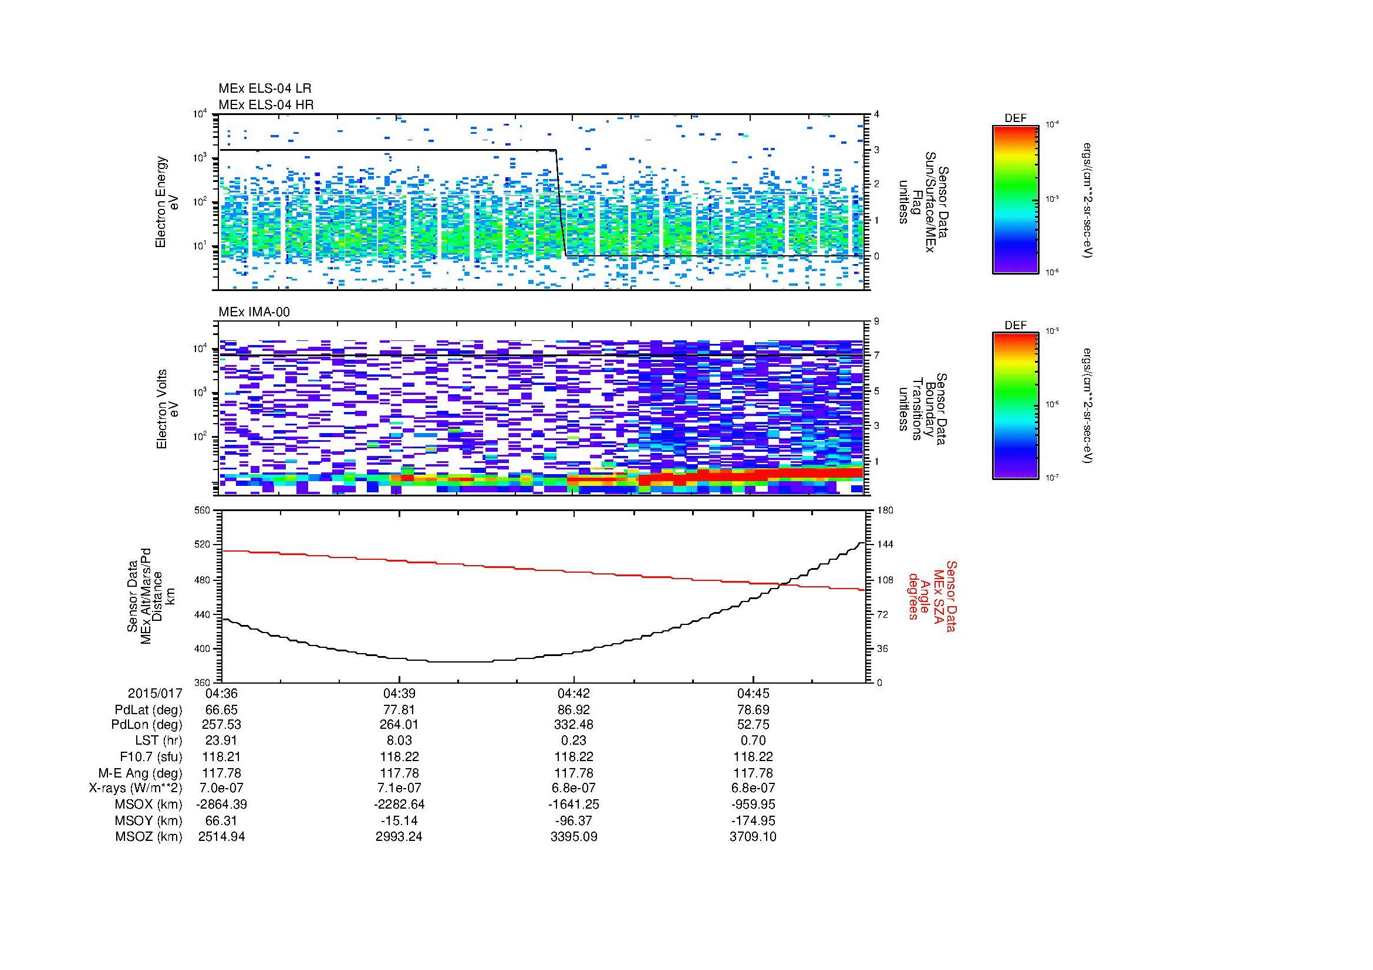
Task: Click the 'X-rays (W/m**2)' row label
Action: coord(136,788)
